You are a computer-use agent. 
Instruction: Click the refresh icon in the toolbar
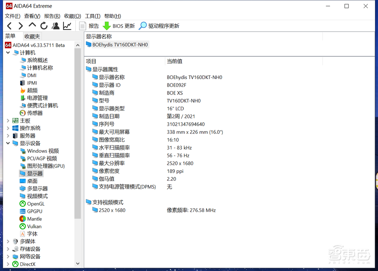(43, 26)
